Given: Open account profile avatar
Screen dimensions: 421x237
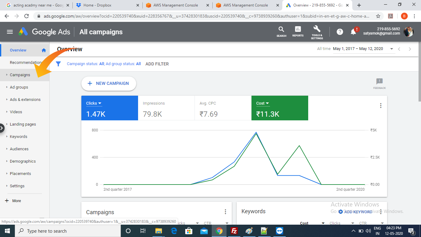Looking at the screenshot, I should pos(409,31).
